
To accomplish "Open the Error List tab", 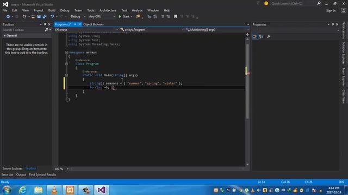I will pos(7,174).
